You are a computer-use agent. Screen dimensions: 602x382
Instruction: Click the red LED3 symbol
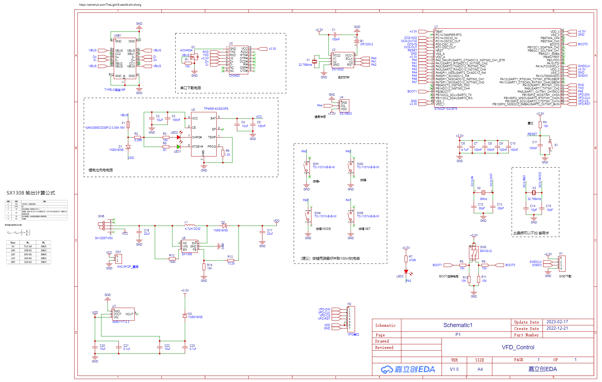click(406, 272)
